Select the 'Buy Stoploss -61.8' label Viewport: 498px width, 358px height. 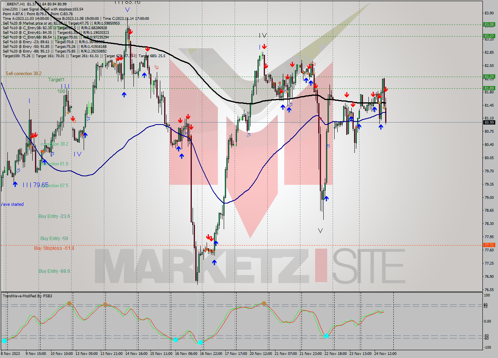coord(54,248)
